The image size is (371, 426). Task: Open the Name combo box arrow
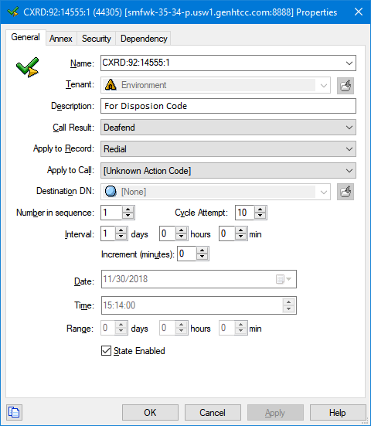[349, 63]
